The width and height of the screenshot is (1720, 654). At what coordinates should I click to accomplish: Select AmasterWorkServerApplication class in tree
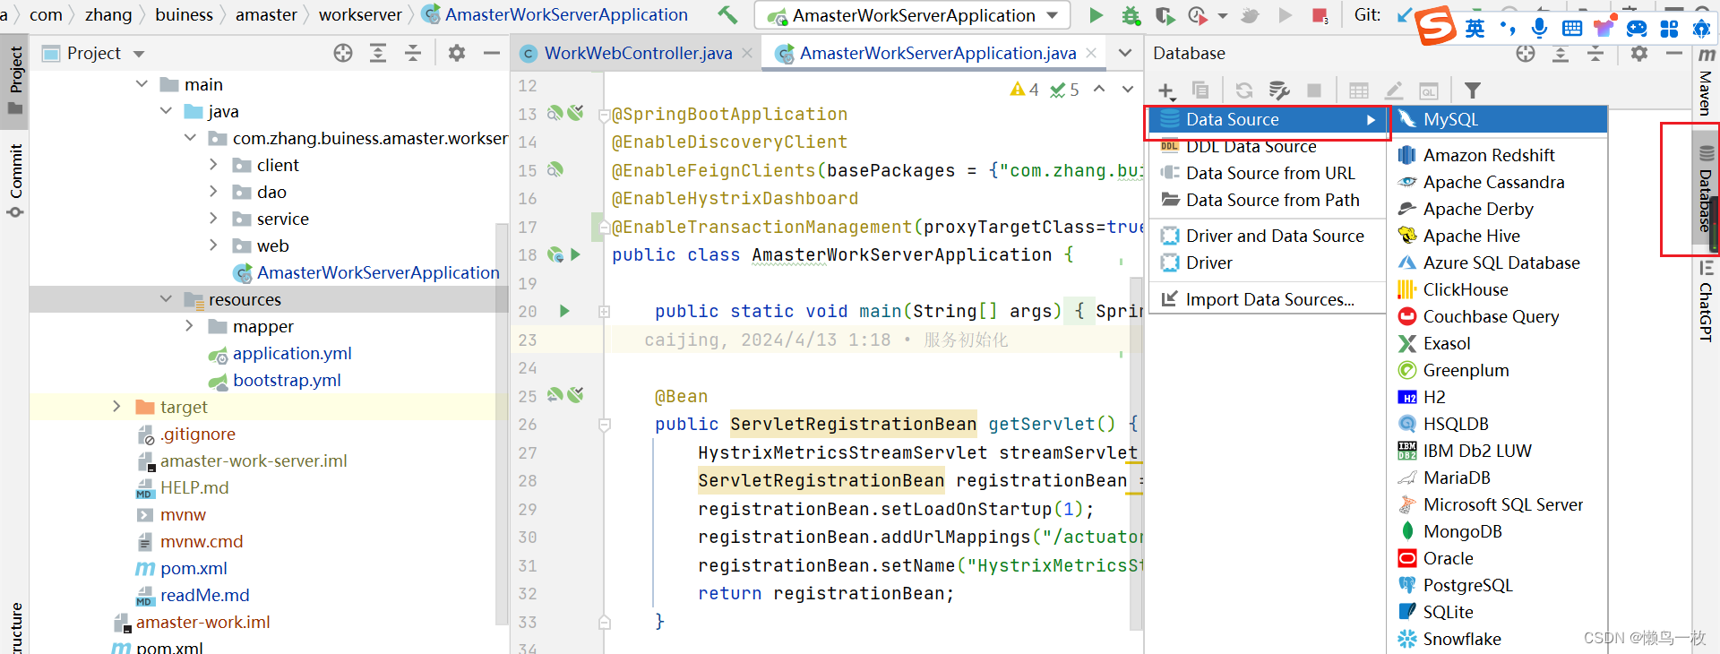tap(378, 272)
